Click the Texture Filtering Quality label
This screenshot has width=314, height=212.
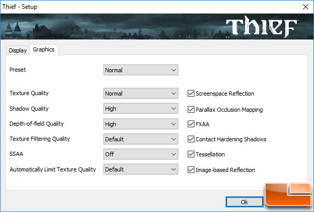[x=40, y=139]
